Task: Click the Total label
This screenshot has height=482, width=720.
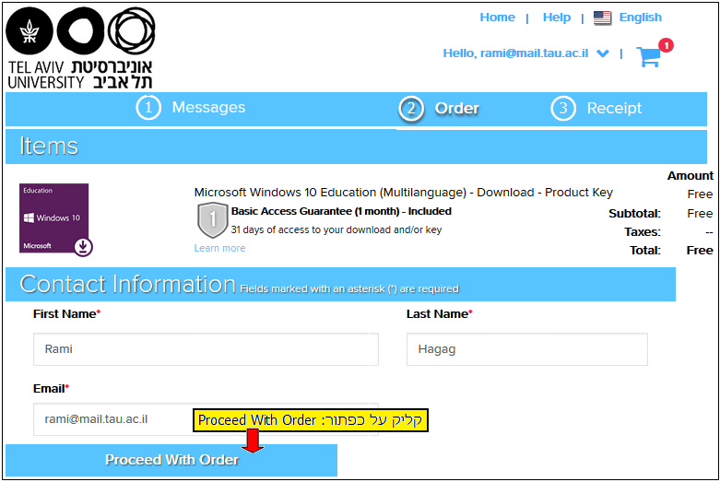Action: pos(645,250)
